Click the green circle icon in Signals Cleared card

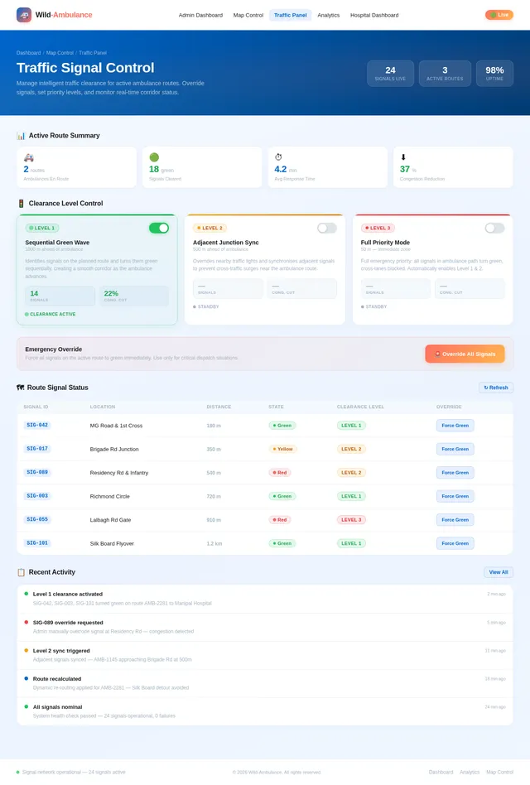154,157
